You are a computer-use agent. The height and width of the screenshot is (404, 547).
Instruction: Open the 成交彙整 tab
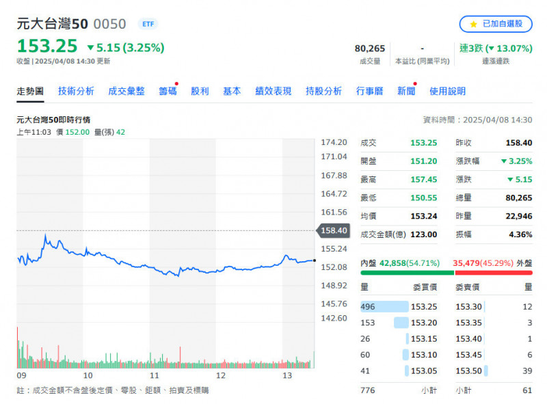(x=126, y=92)
